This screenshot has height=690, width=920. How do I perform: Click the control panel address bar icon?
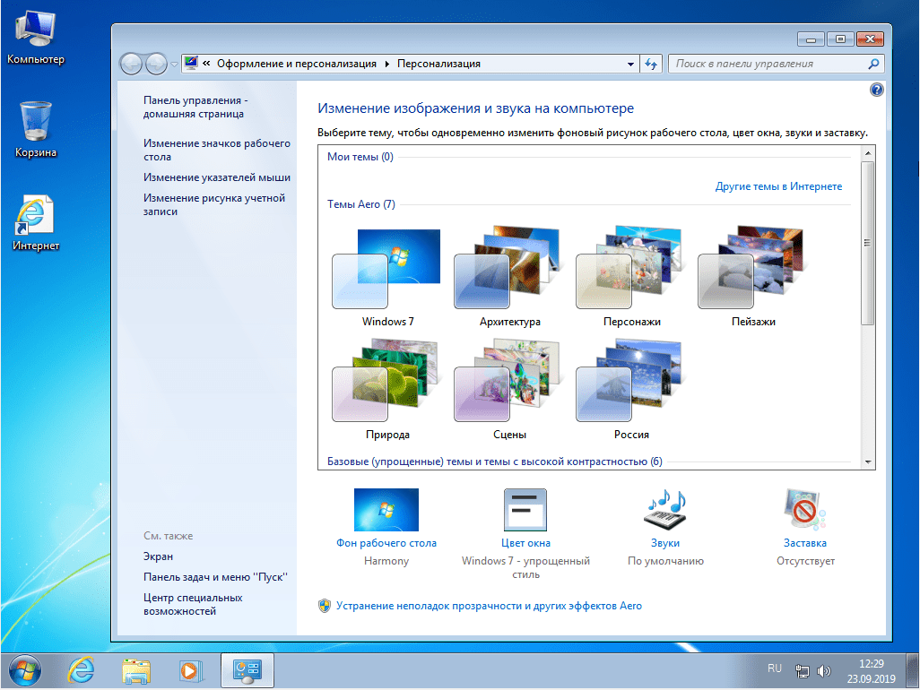[190, 64]
